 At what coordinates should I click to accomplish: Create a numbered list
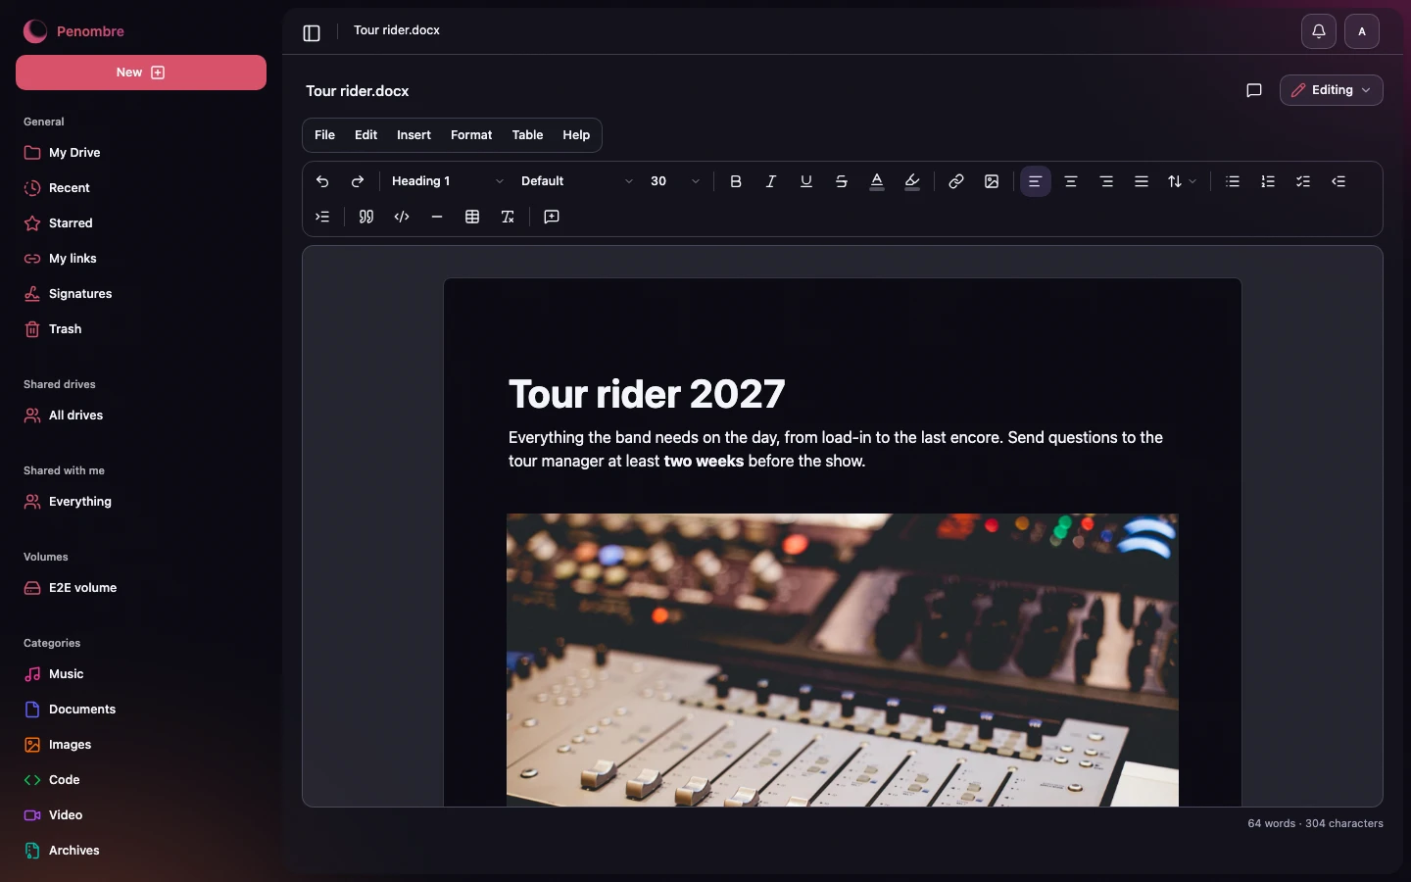[1268, 181]
